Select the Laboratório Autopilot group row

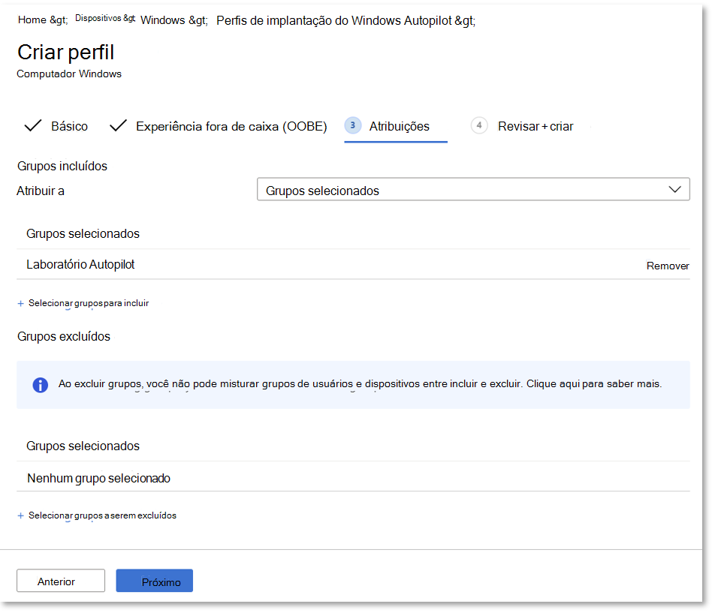[x=353, y=264]
